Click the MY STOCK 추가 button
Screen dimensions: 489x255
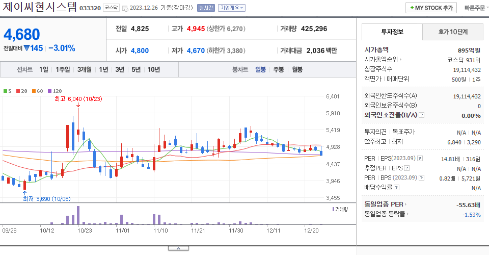coord(431,8)
